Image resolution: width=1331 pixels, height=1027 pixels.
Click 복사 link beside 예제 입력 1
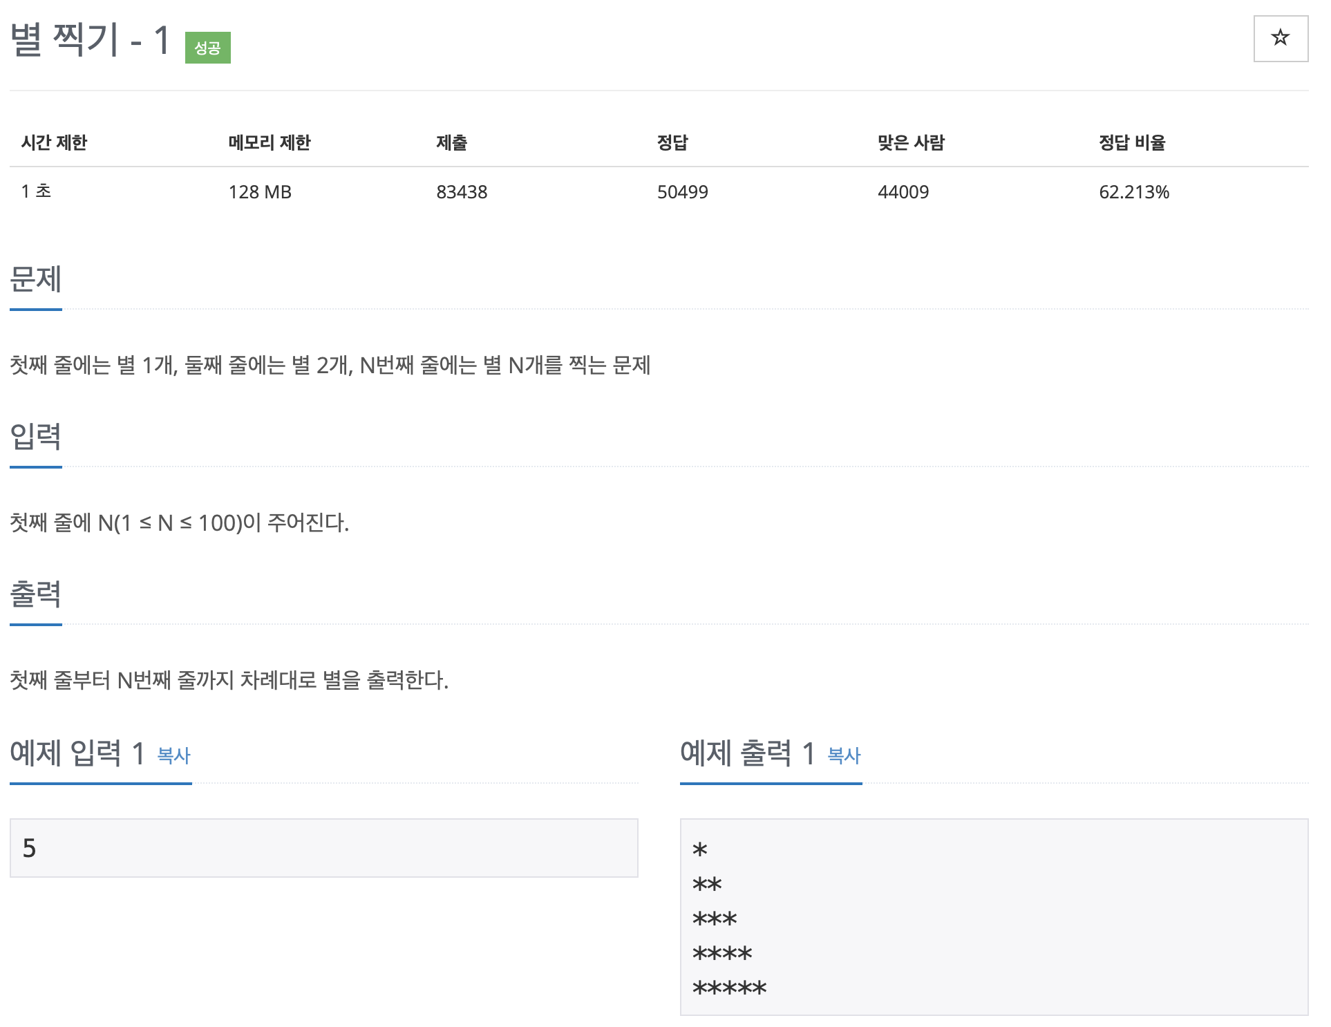pyautogui.click(x=173, y=755)
